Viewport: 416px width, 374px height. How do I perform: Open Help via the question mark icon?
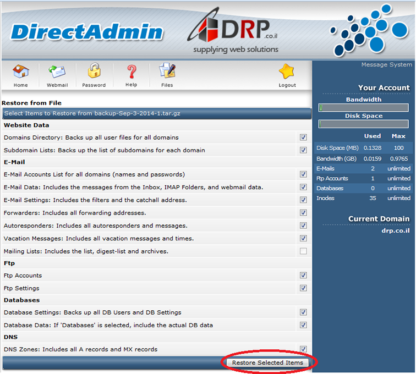[x=131, y=72]
